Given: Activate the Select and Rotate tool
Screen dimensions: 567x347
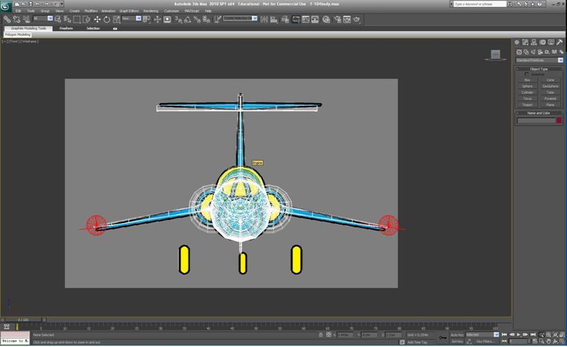Looking at the screenshot, I should coord(106,19).
